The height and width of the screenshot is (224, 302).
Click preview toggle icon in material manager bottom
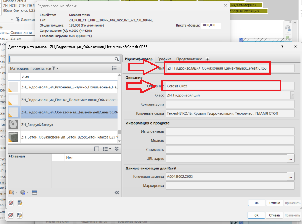11,203
